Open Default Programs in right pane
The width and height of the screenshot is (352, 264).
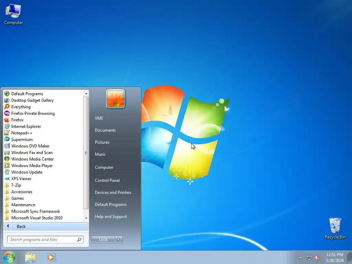pos(111,205)
